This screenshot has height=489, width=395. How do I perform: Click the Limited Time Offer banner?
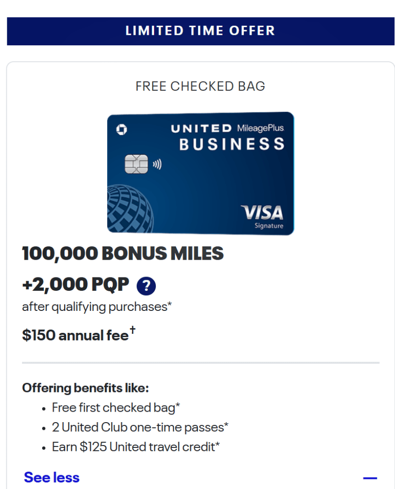[x=200, y=32]
